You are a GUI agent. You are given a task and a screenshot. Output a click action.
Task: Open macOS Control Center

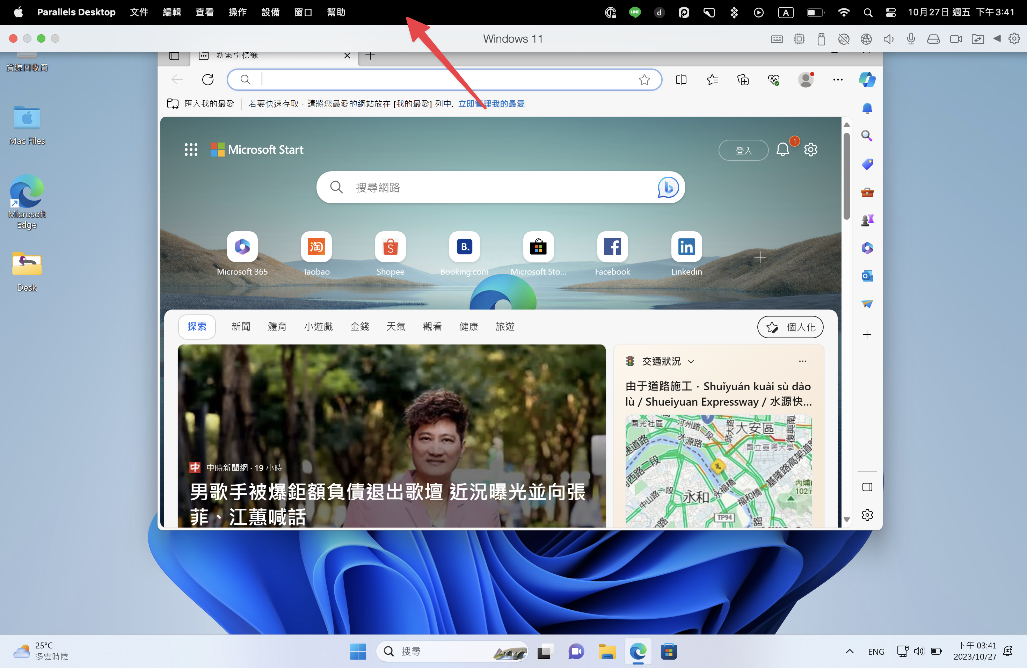(x=890, y=13)
